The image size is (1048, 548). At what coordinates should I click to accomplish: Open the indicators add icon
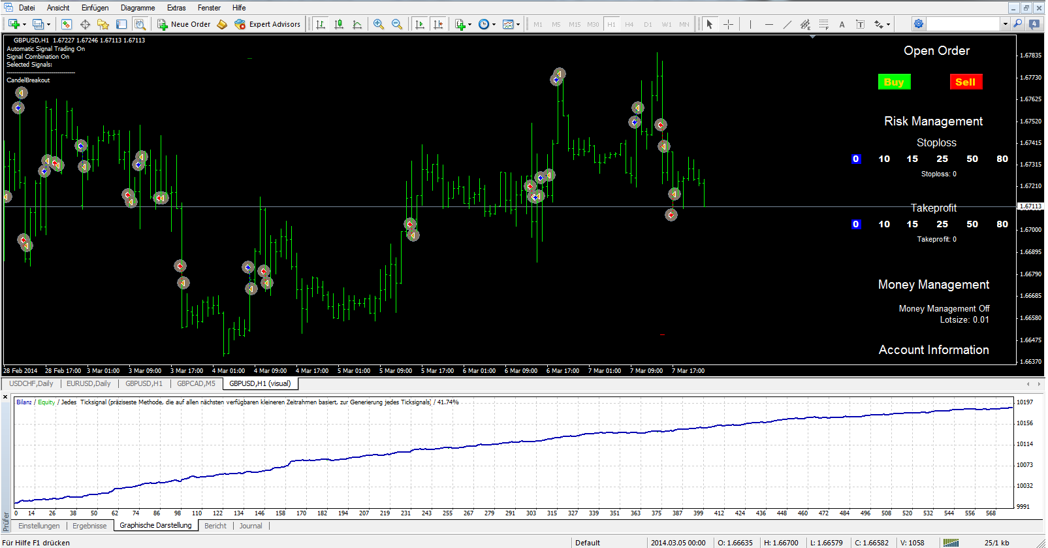[460, 24]
